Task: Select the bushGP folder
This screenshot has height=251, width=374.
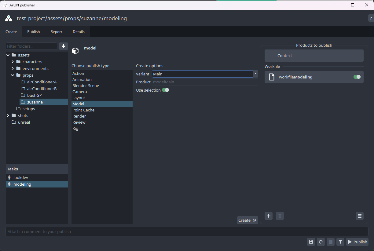Action: [44, 95]
